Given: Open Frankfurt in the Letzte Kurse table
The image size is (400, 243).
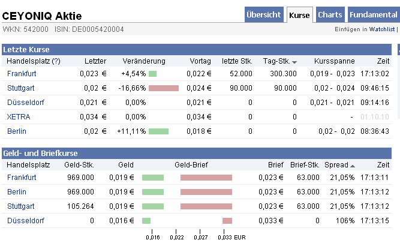Looking at the screenshot, I should 22,74.
